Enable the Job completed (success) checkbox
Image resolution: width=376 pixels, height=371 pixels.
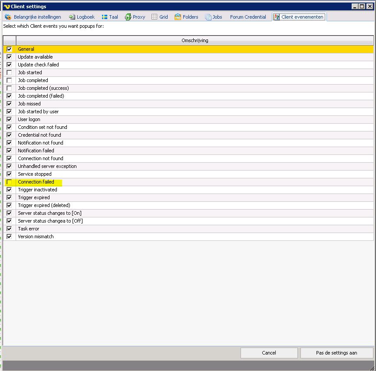point(10,88)
